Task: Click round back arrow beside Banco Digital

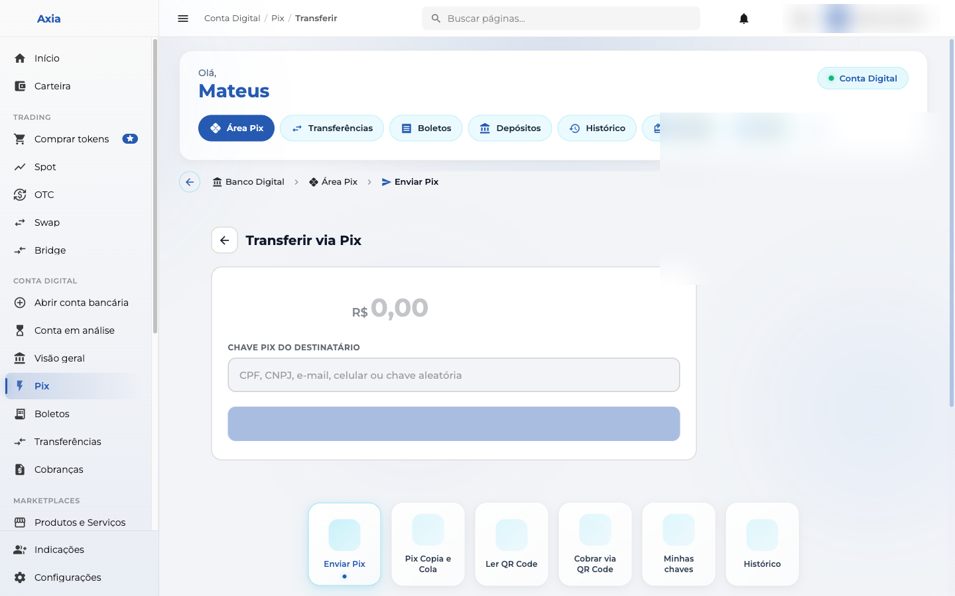Action: [x=190, y=182]
